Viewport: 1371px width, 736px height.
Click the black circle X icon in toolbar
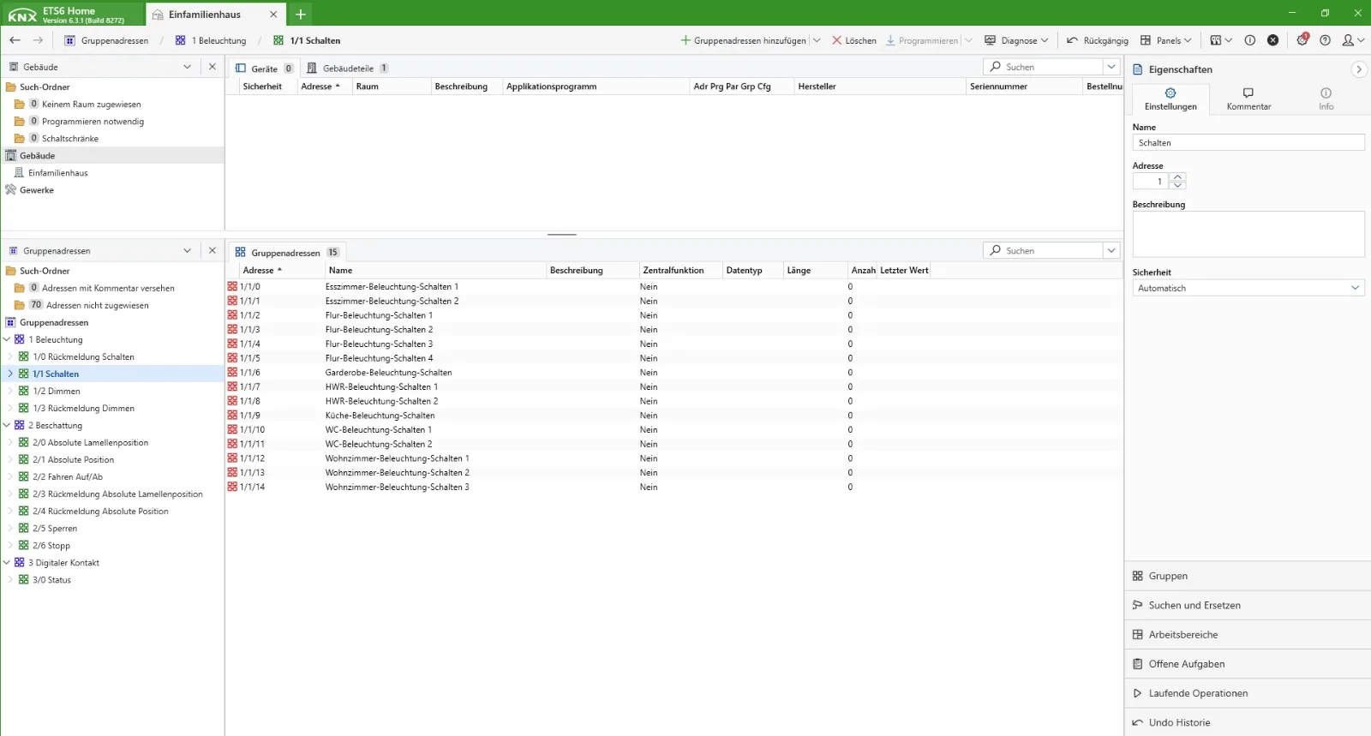(1273, 40)
